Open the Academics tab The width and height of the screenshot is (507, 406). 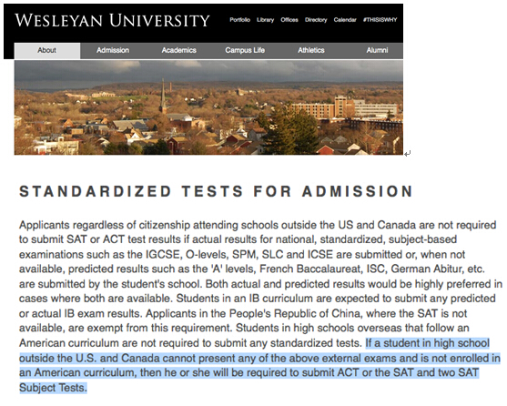click(x=178, y=50)
